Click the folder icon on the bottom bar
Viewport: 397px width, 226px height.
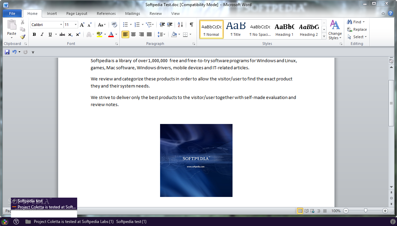point(28,222)
